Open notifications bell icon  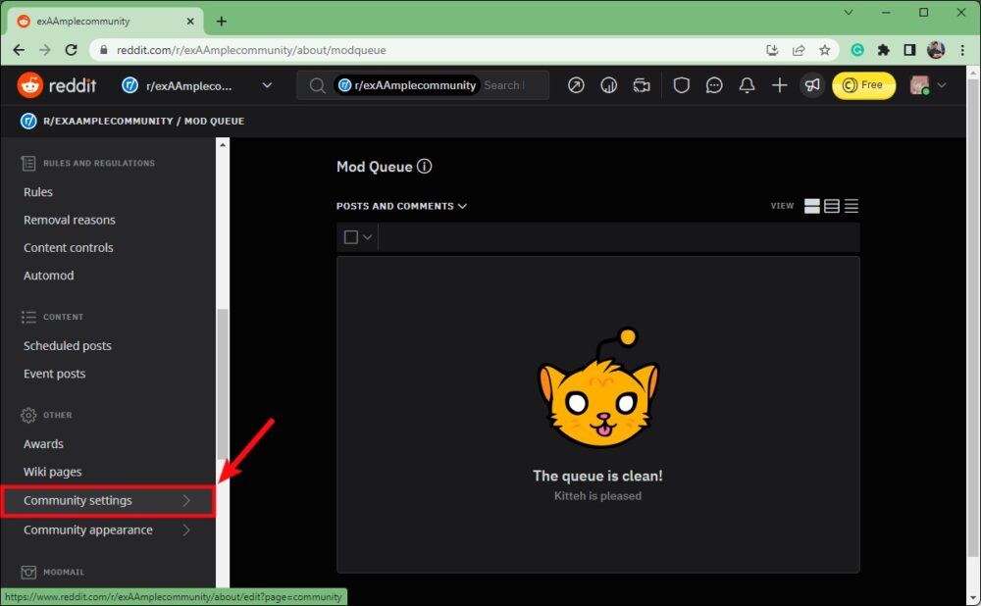[x=747, y=85]
